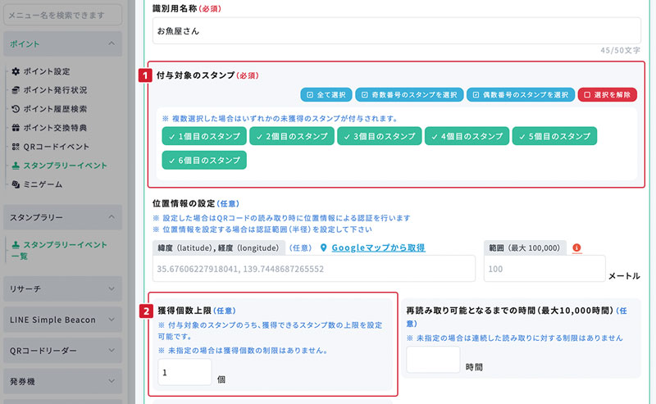Click the history icon beside ポイント履歴検索
The height and width of the screenshot is (404, 656).
16,109
